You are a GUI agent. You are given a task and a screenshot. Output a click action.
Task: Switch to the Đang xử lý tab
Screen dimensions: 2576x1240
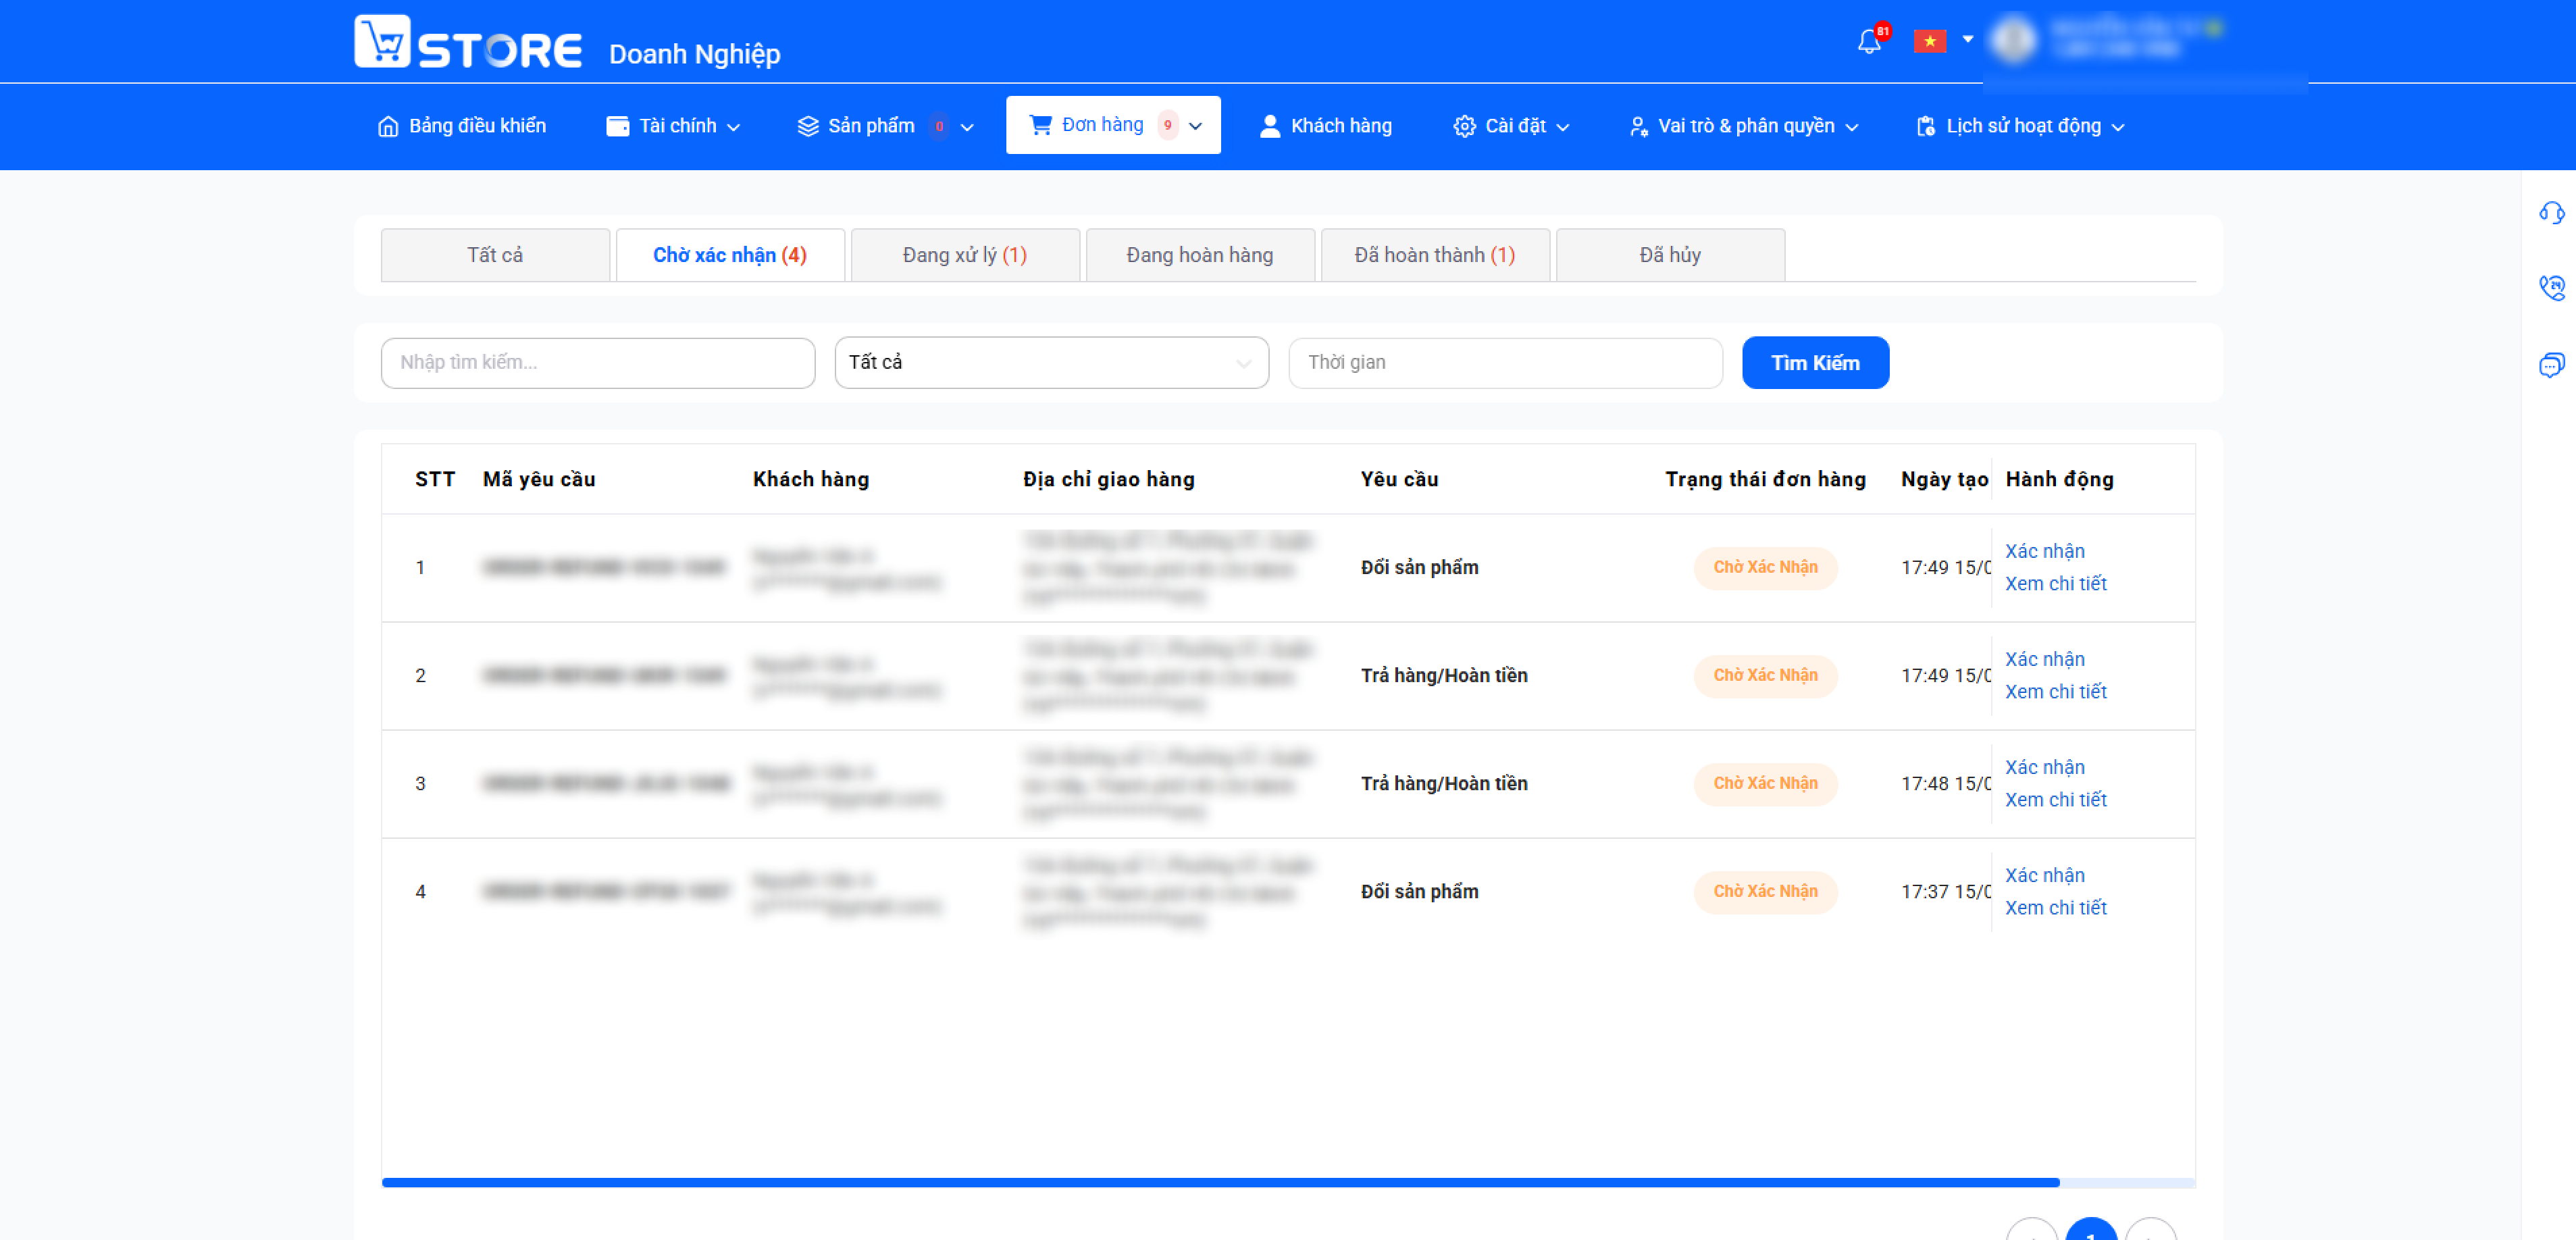point(965,255)
